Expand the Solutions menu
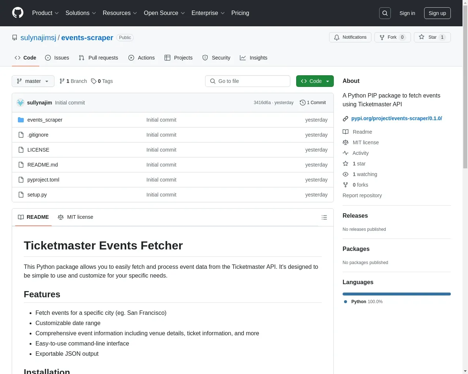This screenshot has height=374, width=468. (81, 13)
